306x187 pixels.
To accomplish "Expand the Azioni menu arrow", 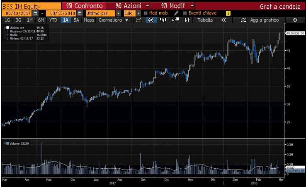I will (x=148, y=6).
